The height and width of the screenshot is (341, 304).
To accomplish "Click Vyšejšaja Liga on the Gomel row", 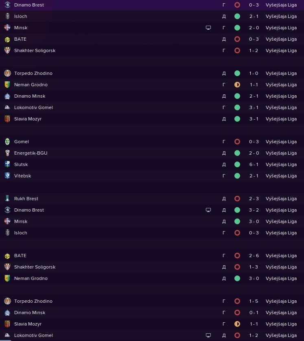I will tap(281, 142).
